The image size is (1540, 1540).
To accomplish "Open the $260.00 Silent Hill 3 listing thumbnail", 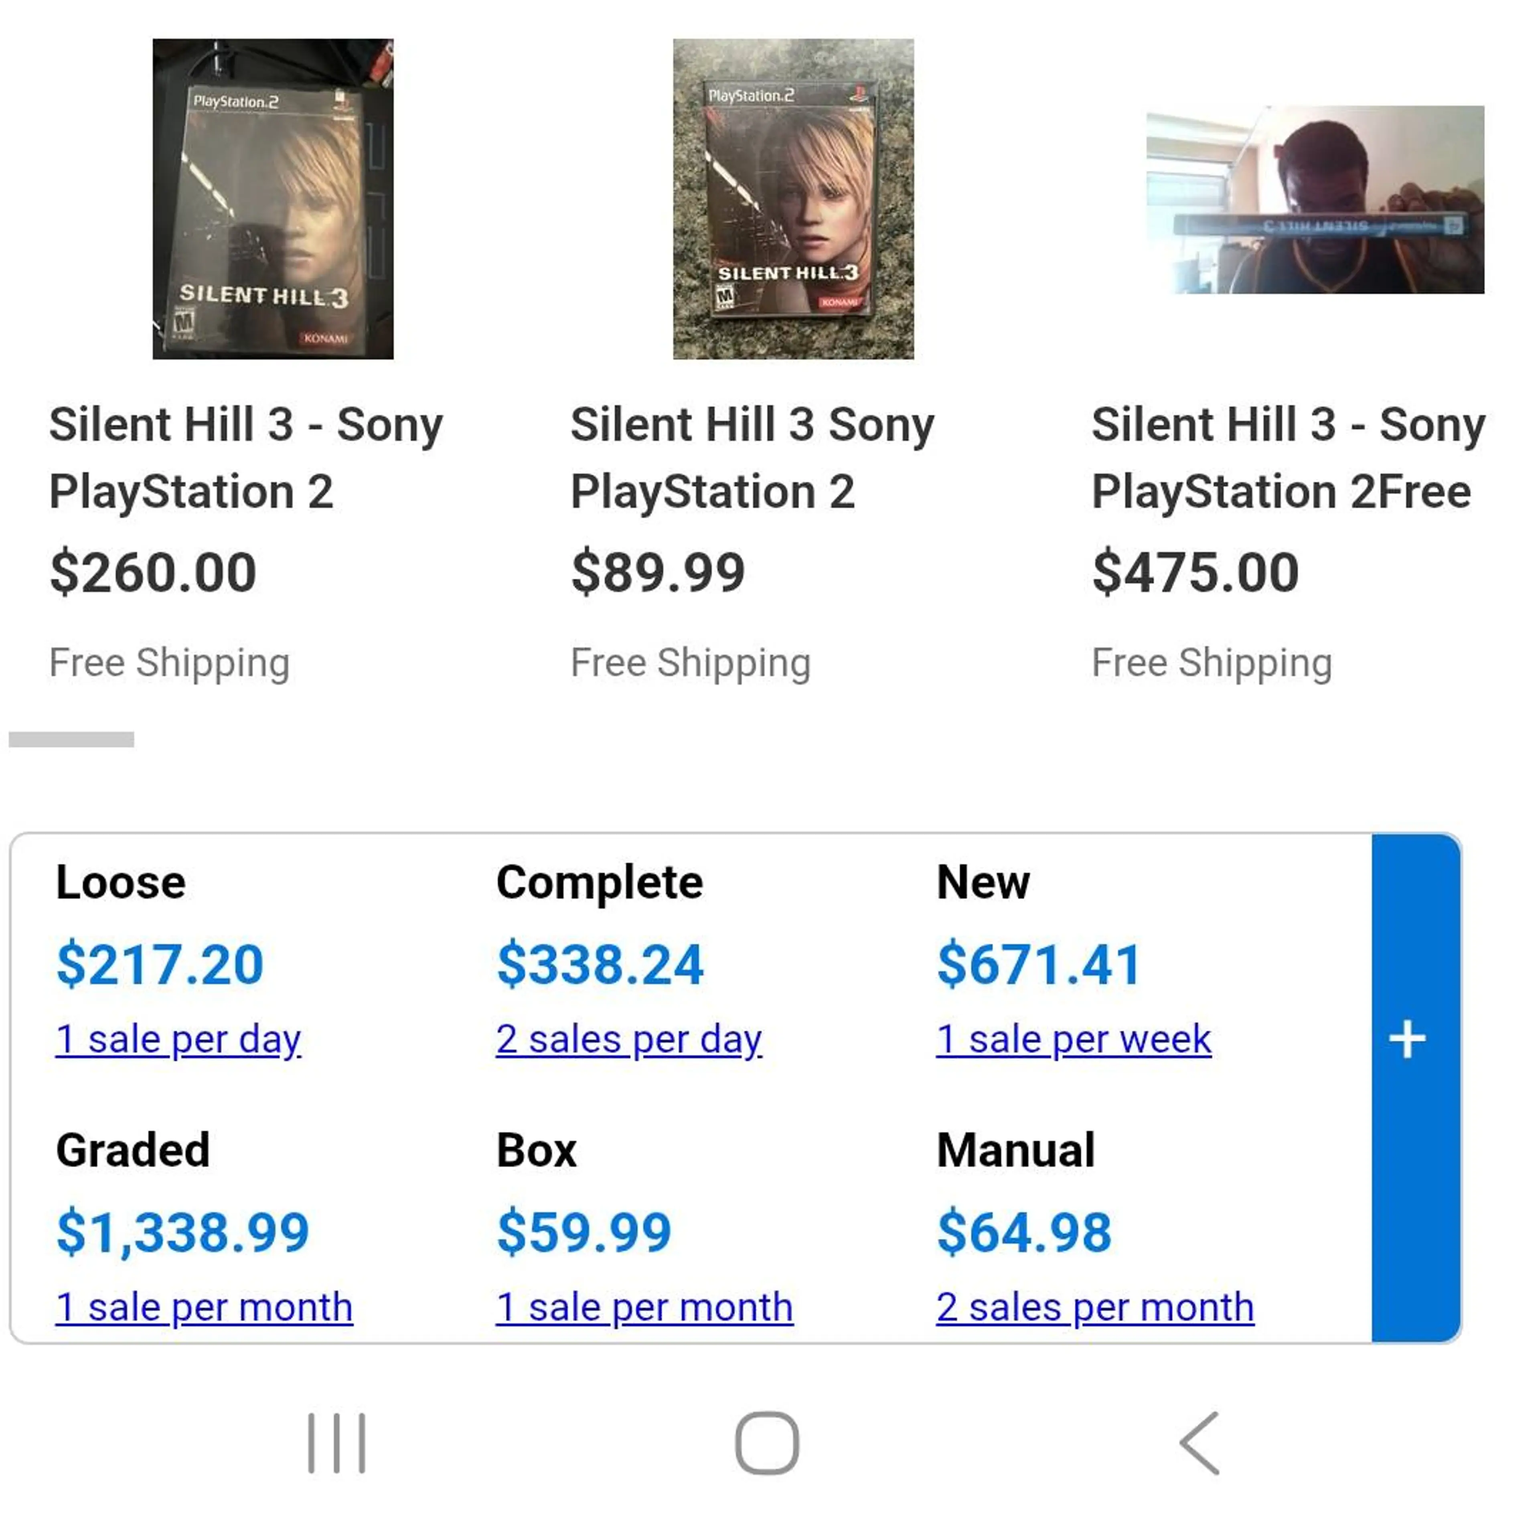I will pos(273,199).
